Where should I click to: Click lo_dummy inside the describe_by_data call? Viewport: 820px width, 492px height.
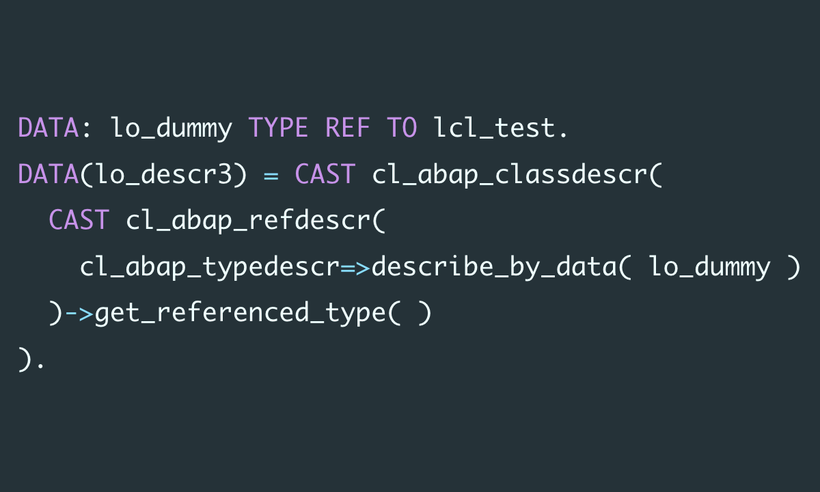709,267
